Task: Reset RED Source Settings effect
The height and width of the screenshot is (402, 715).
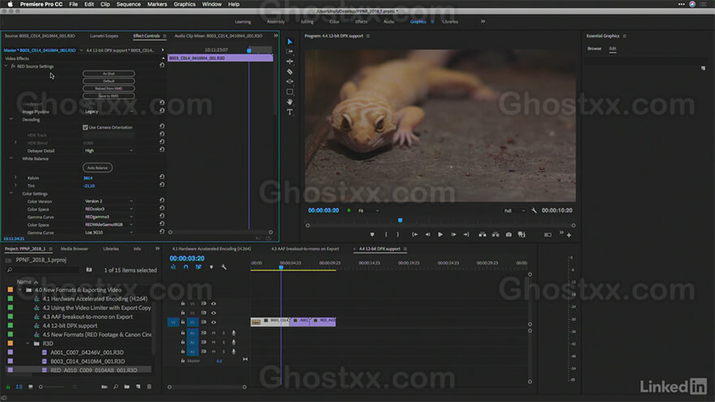Action: coord(162,65)
